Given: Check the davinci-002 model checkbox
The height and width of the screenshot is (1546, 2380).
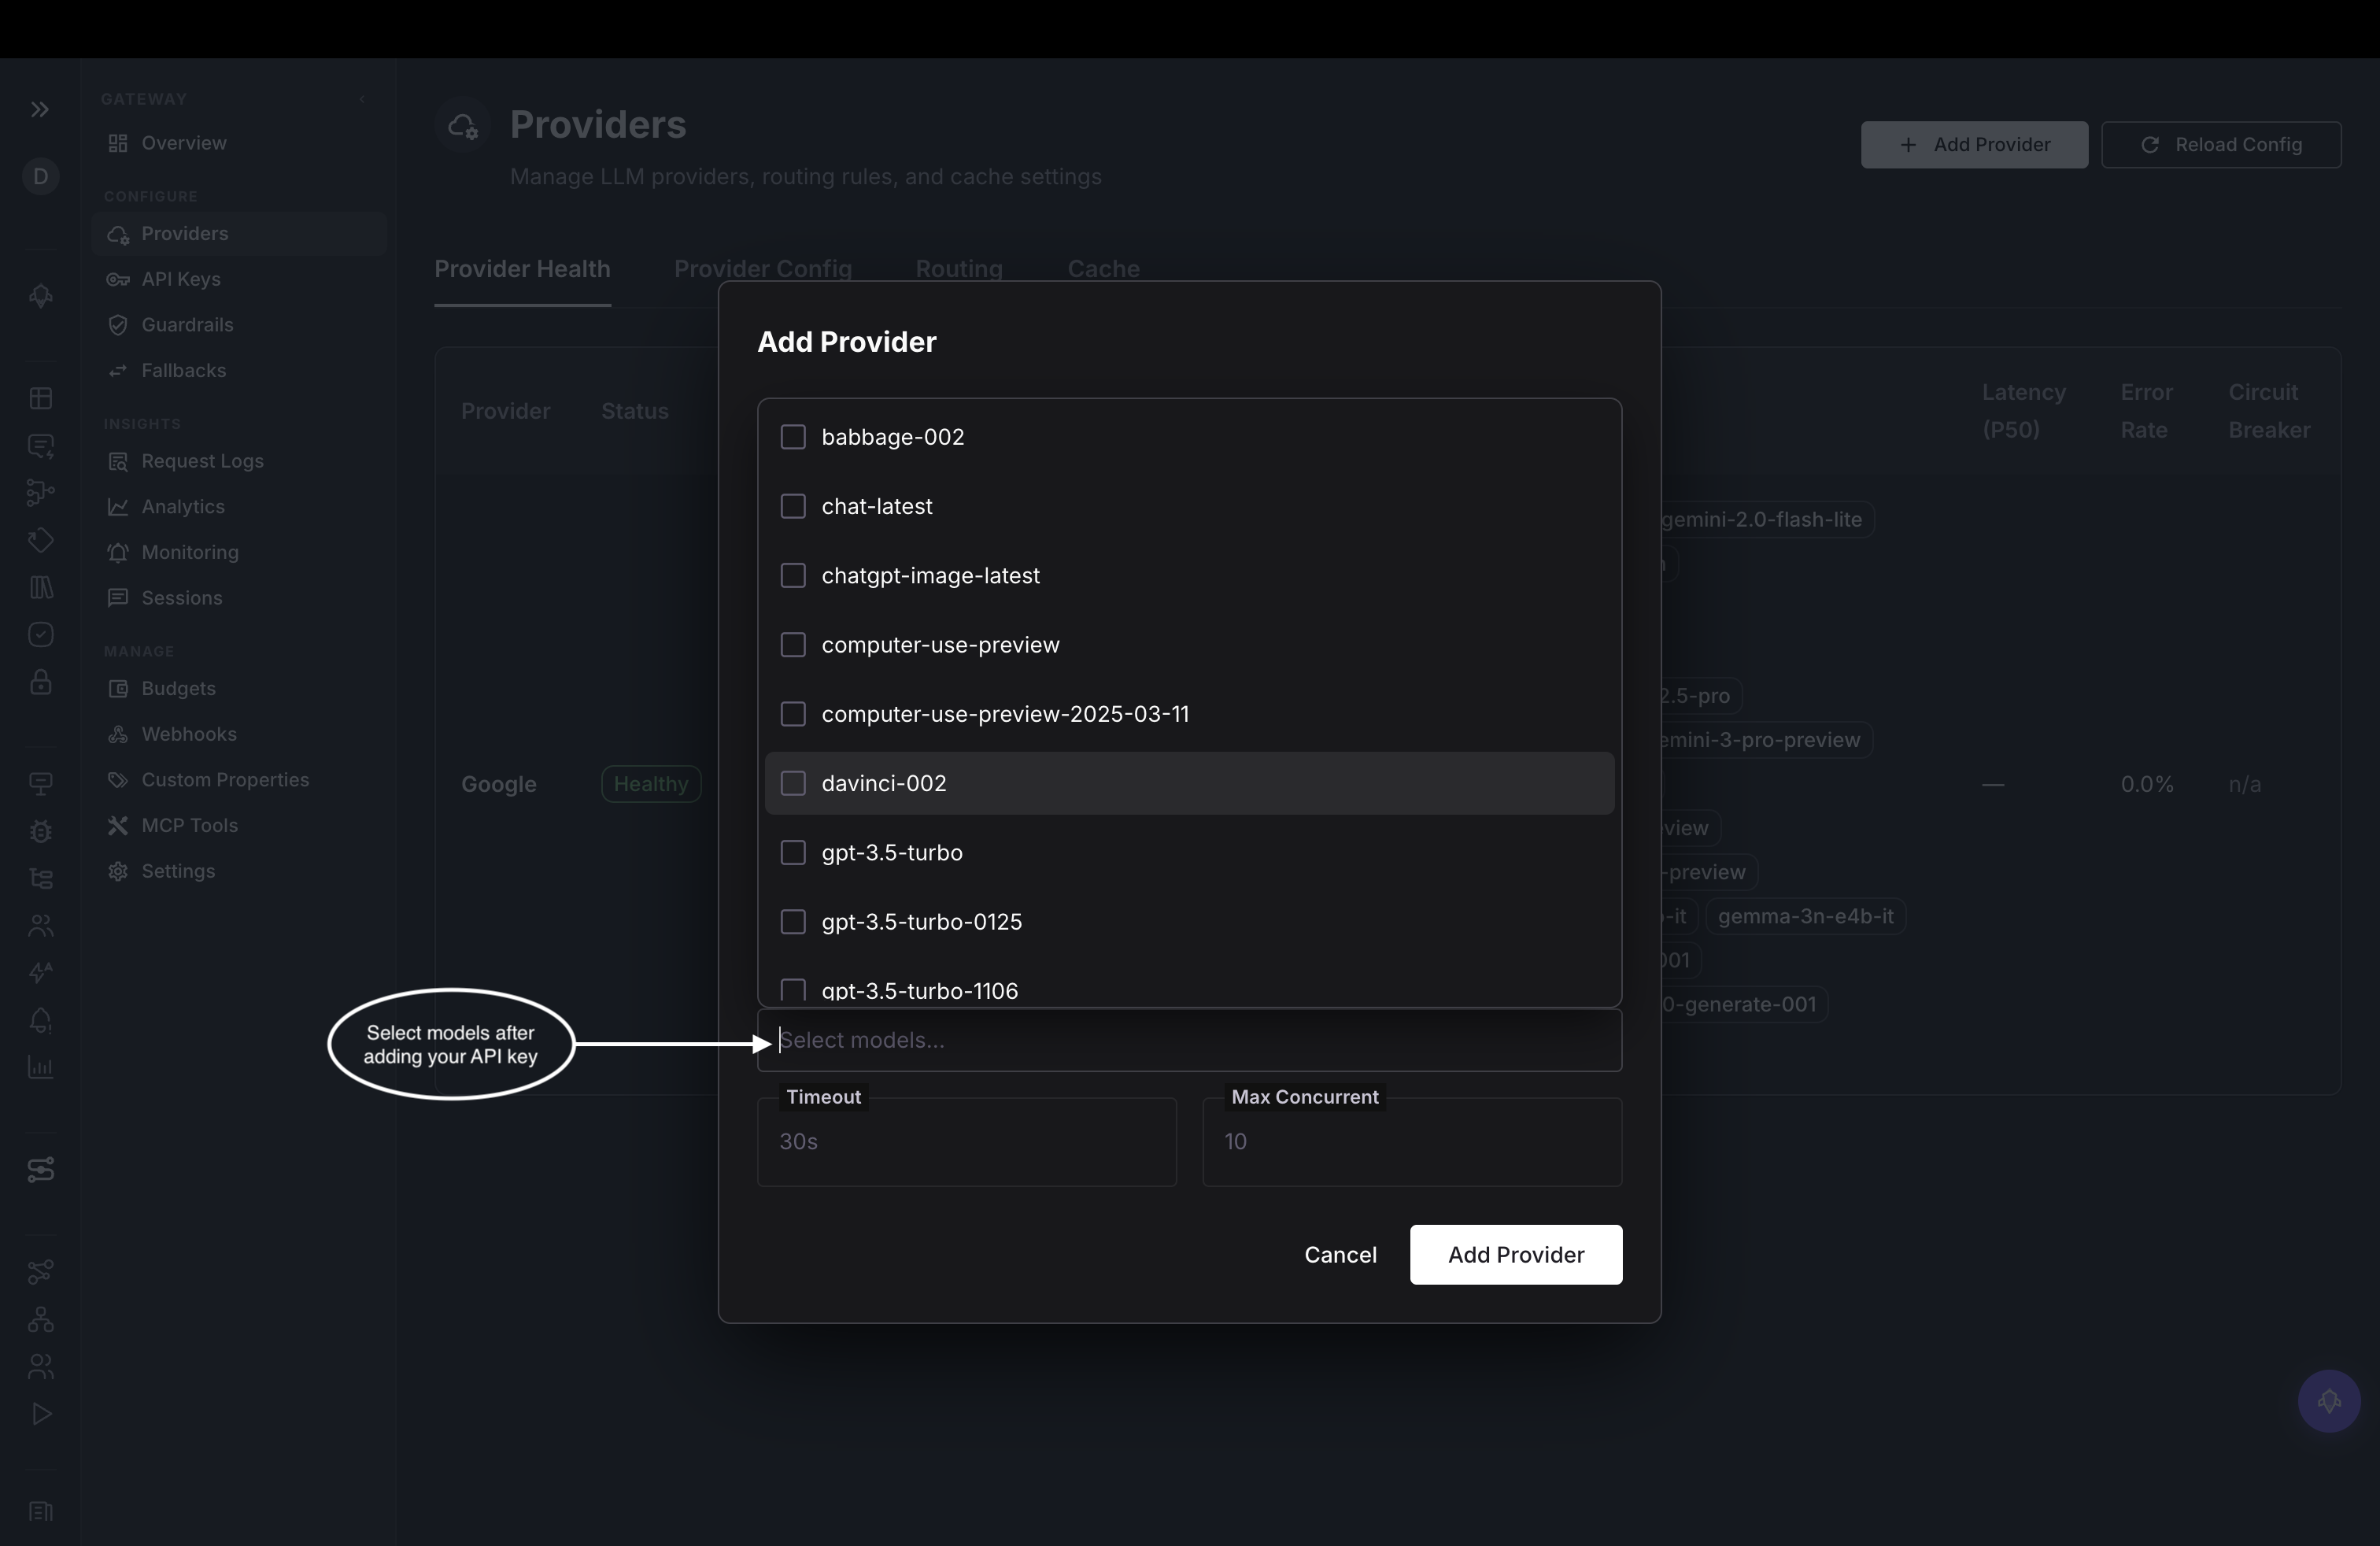Looking at the screenshot, I should click(793, 783).
